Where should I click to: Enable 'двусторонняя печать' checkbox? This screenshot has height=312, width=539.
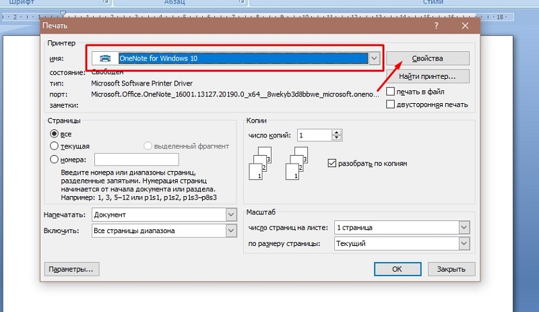click(391, 104)
